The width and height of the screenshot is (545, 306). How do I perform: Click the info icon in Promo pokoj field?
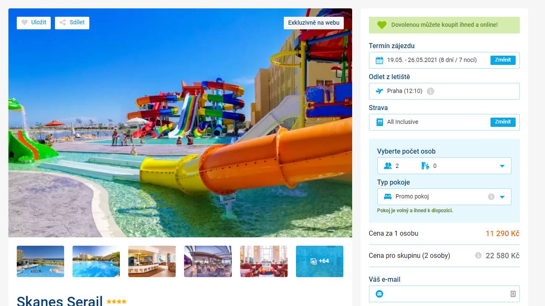coord(491,197)
